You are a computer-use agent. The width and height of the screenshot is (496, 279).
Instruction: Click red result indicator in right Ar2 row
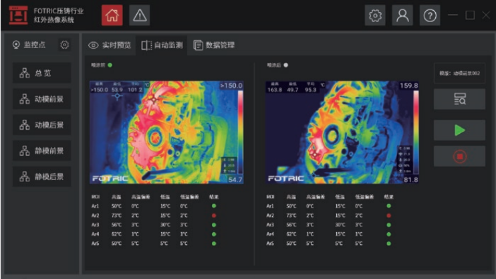click(x=389, y=215)
